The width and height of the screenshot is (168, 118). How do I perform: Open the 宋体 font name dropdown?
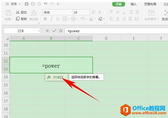71,12
